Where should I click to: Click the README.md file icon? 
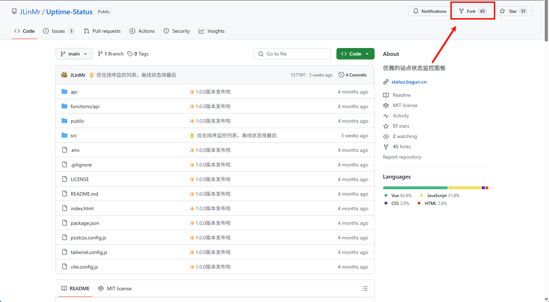[x=64, y=194]
